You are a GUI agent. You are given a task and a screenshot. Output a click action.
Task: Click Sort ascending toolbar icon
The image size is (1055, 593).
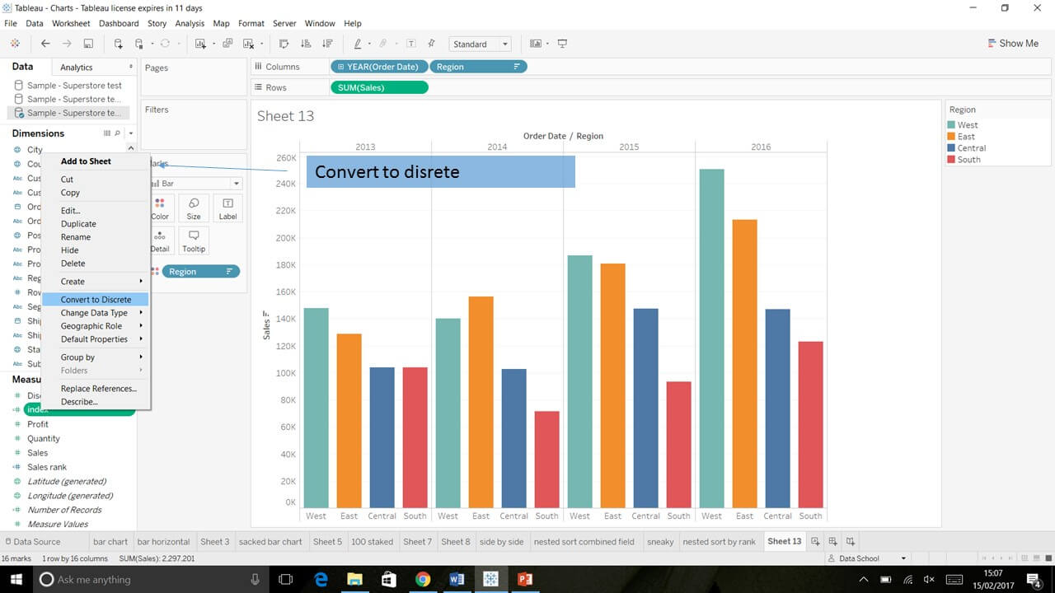click(306, 44)
